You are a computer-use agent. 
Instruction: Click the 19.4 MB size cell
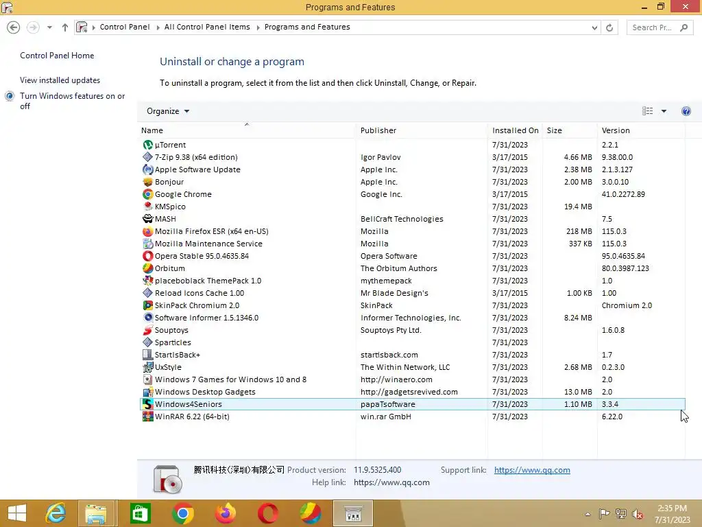pyautogui.click(x=577, y=207)
